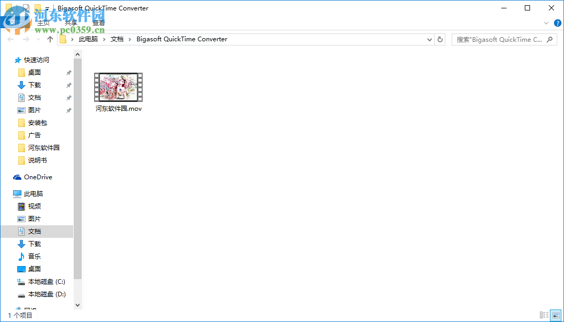Click the refresh icon in the address bar
The image size is (564, 322).
[x=440, y=39]
